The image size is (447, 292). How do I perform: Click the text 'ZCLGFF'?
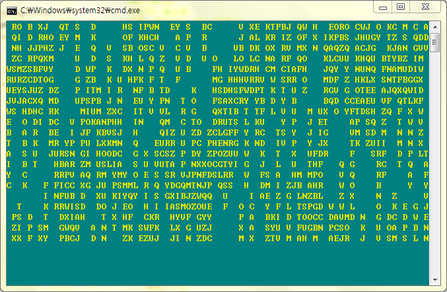(x=223, y=133)
